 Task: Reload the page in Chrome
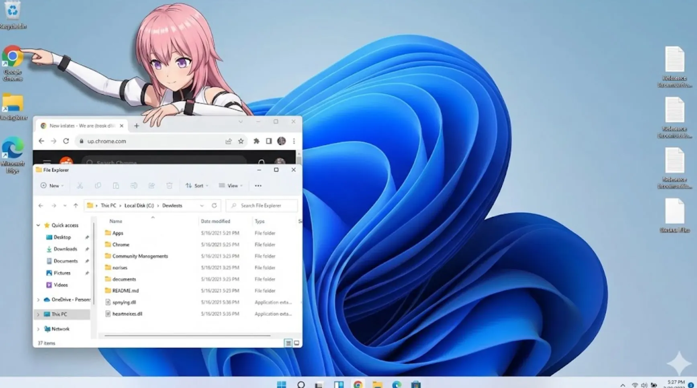pos(66,141)
